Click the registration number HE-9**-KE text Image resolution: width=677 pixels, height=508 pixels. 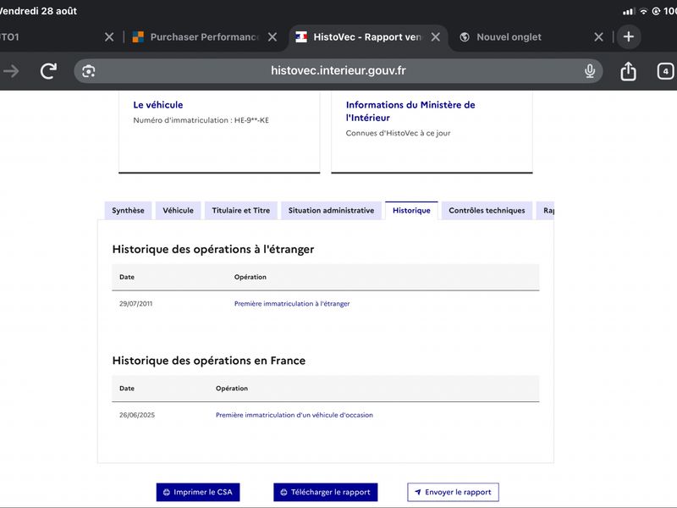point(251,120)
